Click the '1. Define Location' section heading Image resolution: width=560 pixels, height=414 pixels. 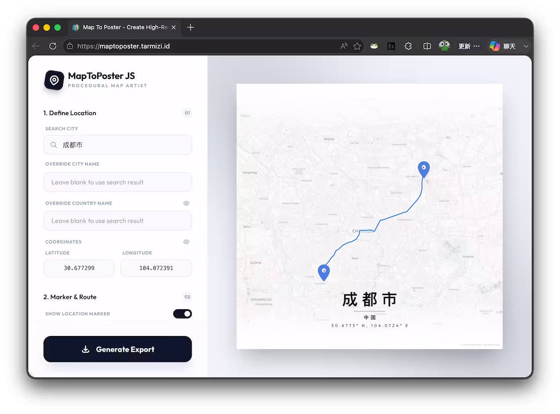(69, 113)
